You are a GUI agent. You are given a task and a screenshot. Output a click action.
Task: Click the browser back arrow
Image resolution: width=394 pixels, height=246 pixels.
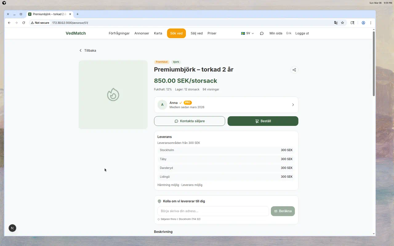coord(9,23)
